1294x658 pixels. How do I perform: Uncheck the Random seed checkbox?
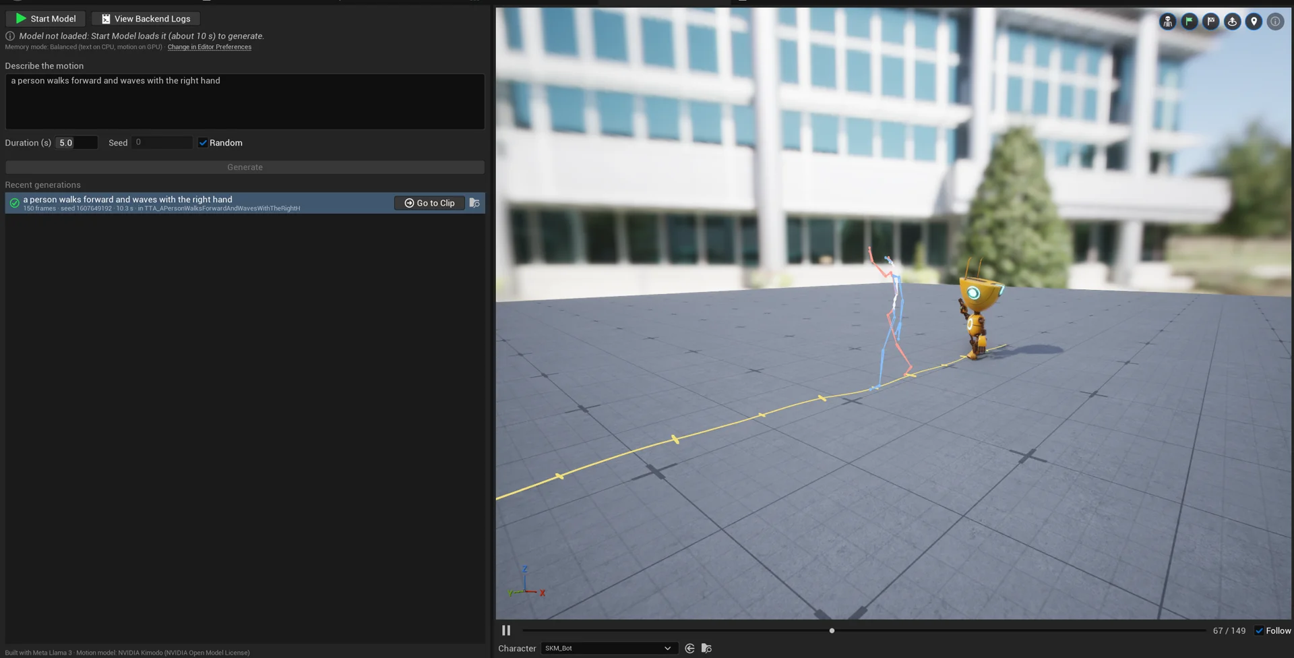(203, 143)
